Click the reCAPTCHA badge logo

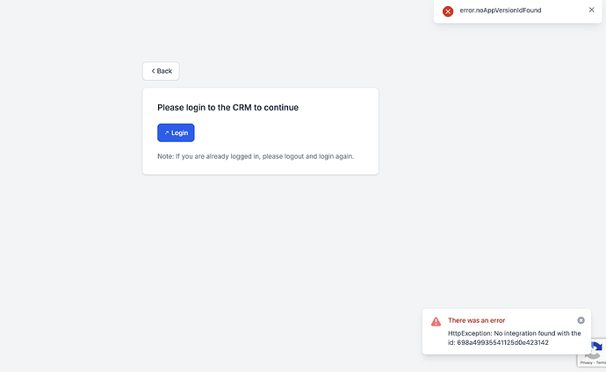click(595, 348)
